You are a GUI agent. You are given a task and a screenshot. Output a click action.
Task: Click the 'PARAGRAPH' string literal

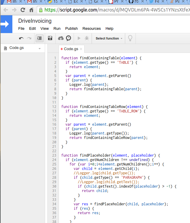132,178
